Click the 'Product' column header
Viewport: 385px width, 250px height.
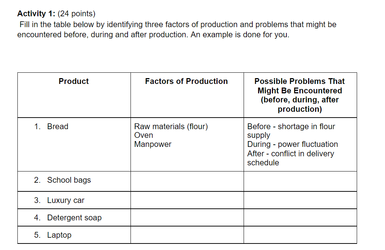[74, 81]
